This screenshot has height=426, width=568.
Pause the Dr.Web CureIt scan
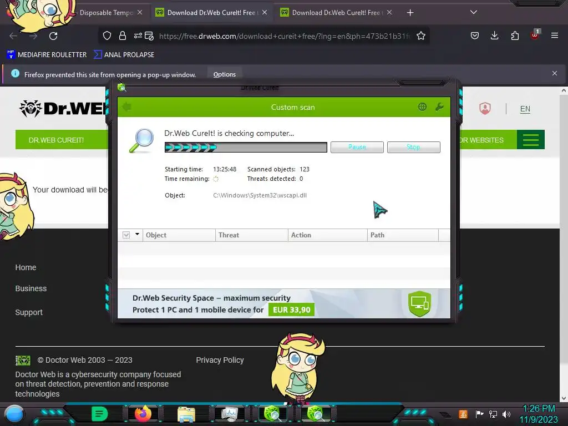pos(357,147)
